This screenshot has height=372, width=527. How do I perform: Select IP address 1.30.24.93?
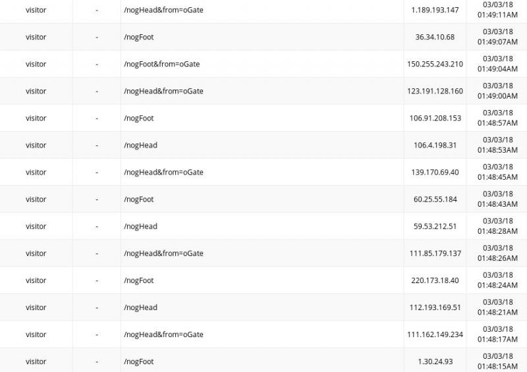tap(435, 361)
